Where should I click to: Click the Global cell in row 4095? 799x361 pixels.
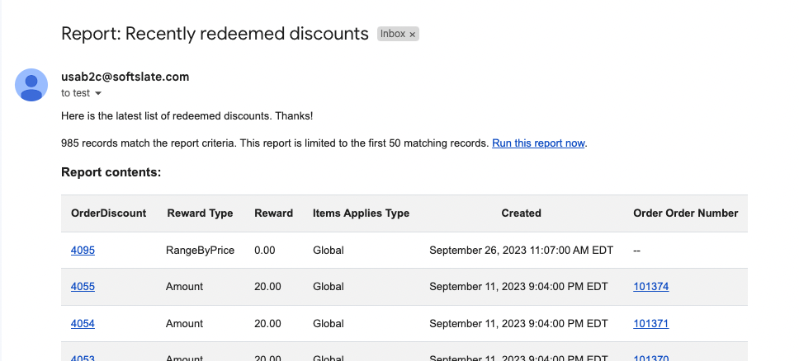tap(329, 250)
